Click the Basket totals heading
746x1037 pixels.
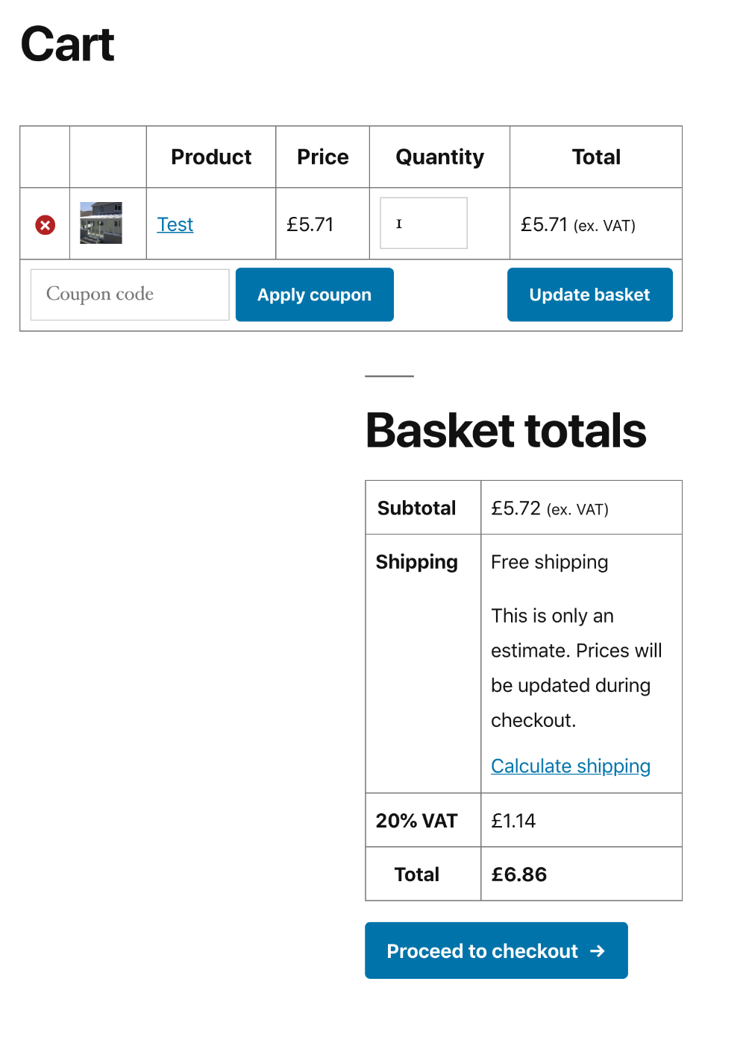click(506, 431)
